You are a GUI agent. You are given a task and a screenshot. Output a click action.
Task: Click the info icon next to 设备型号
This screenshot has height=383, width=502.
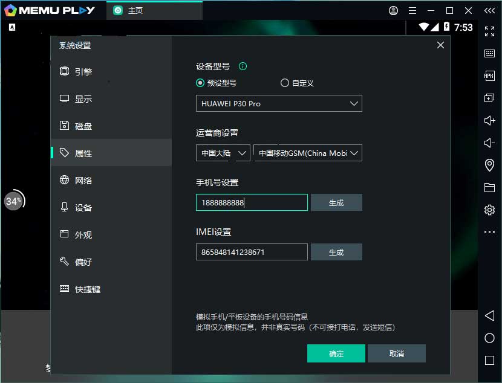[243, 66]
